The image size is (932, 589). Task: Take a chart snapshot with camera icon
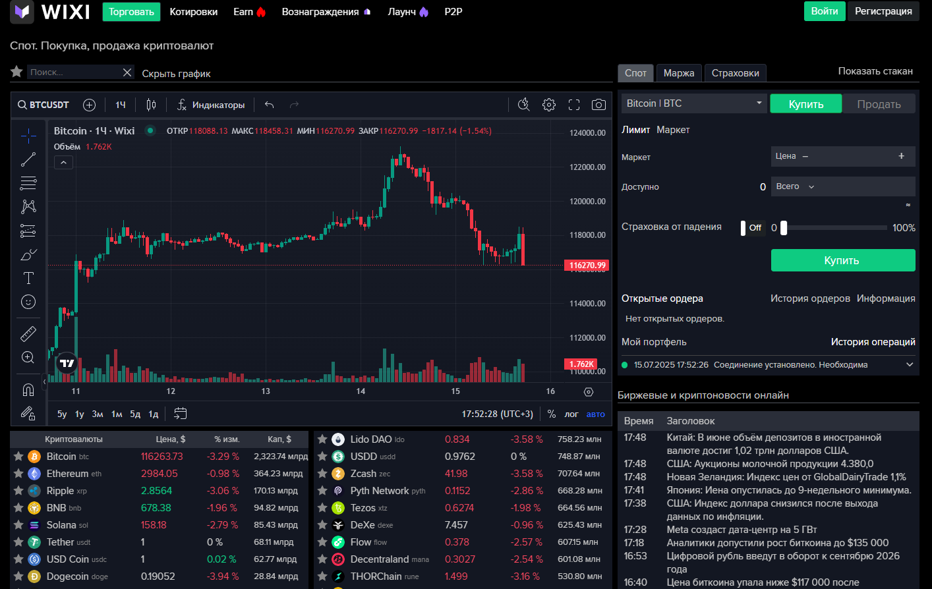pos(598,105)
